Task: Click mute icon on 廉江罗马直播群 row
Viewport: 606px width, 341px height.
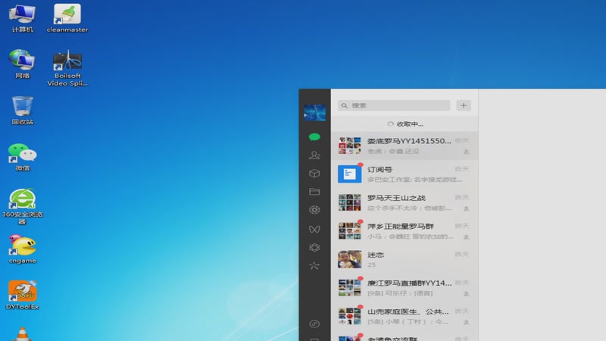Action: [x=467, y=294]
